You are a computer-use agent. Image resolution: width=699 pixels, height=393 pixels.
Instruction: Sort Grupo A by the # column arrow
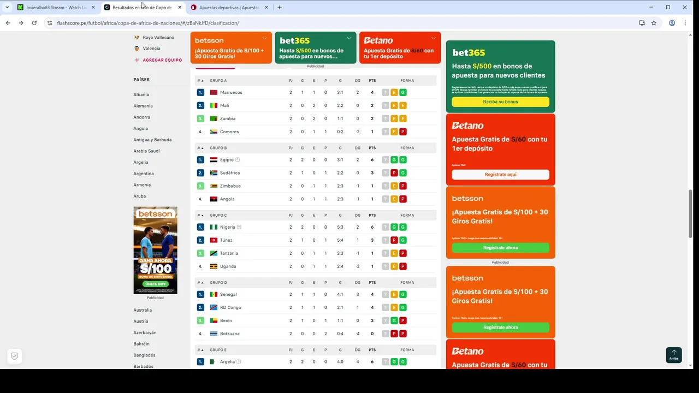200,80
